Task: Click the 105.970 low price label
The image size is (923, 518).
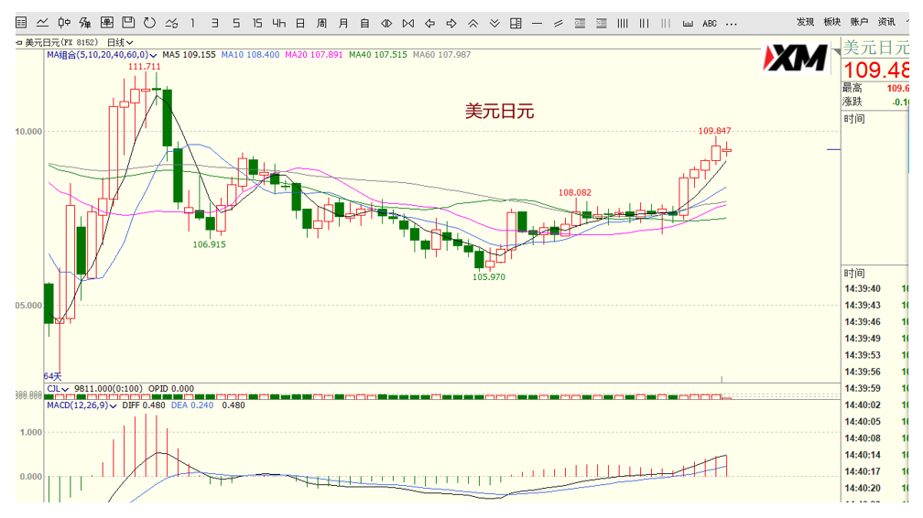Action: click(x=489, y=276)
